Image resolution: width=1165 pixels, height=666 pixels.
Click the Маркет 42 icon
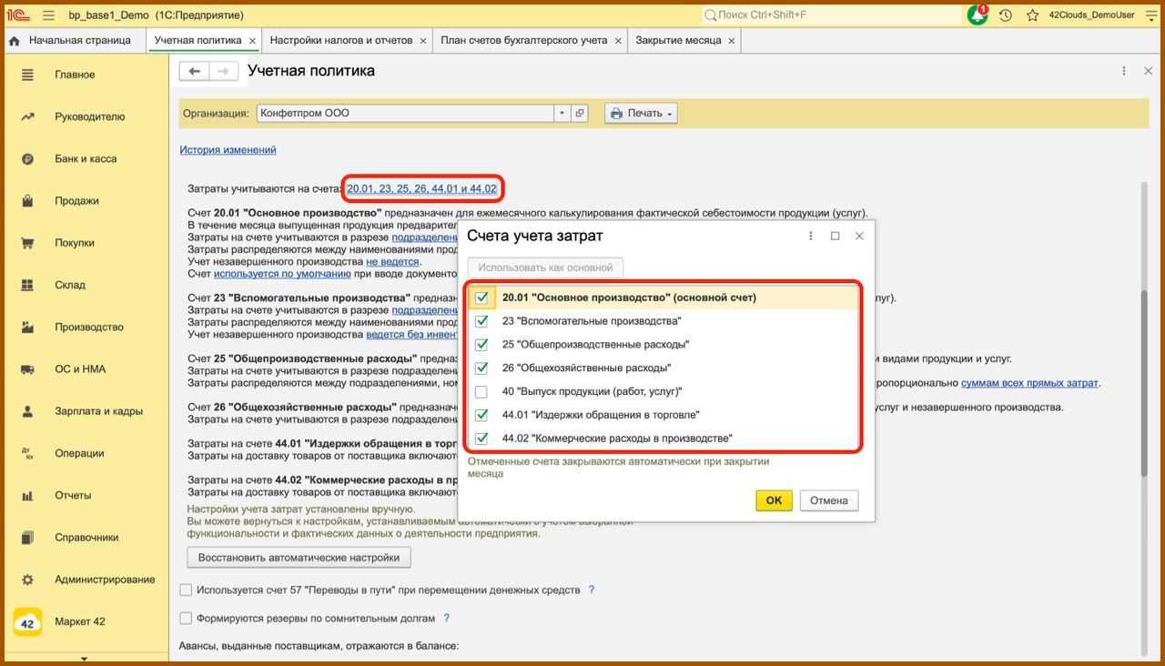click(x=27, y=622)
